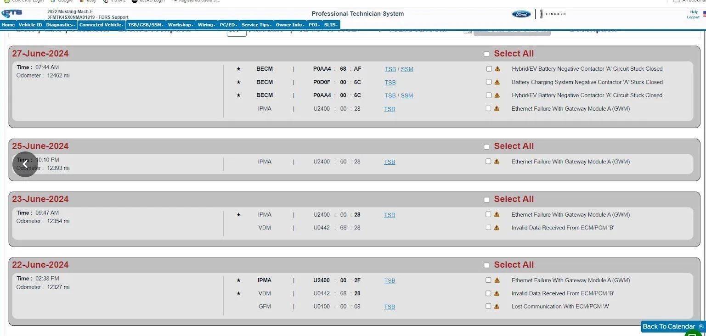Click warning icon for P0D0F row
Screen dimensions: 706x336
tap(497, 82)
